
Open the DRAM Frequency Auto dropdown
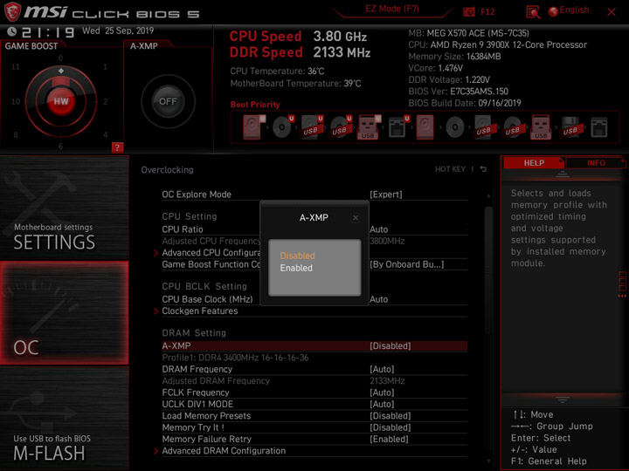tap(382, 369)
